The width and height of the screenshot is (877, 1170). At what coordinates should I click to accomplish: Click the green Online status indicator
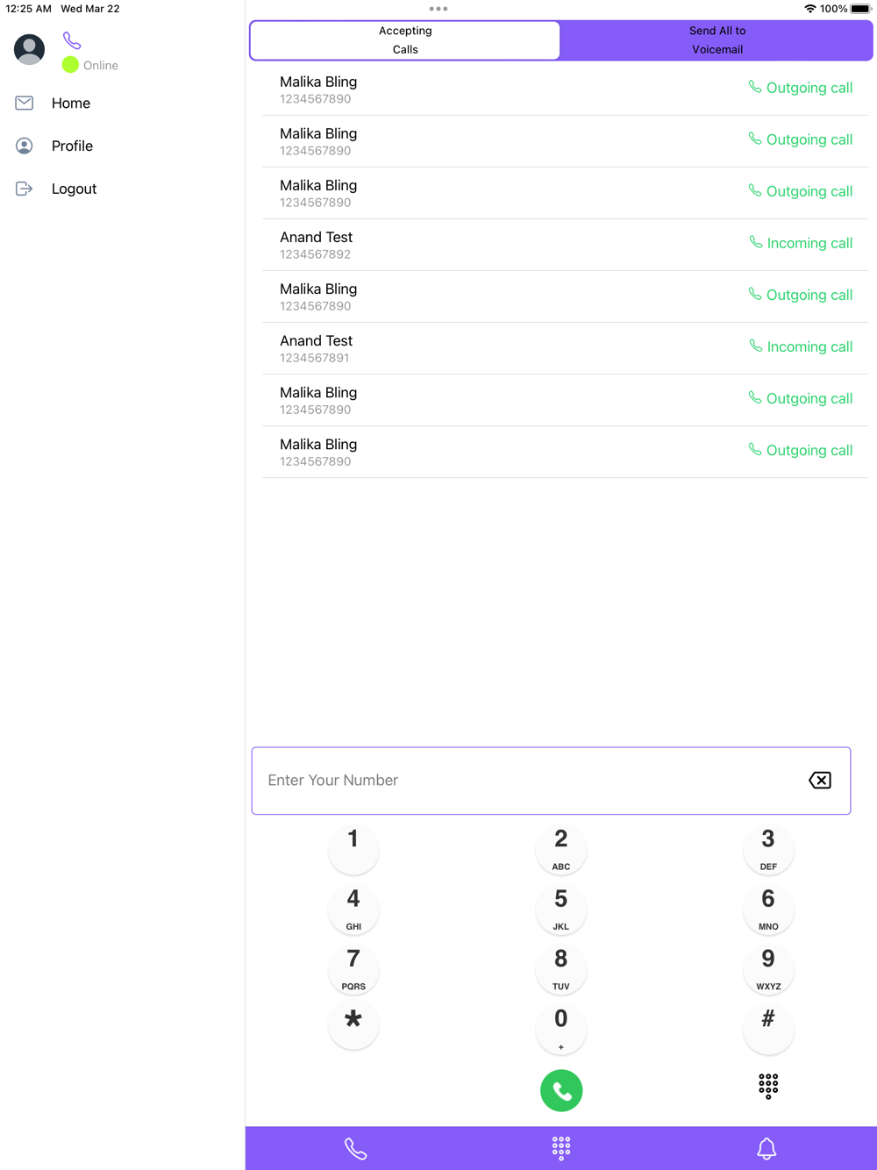click(x=70, y=65)
